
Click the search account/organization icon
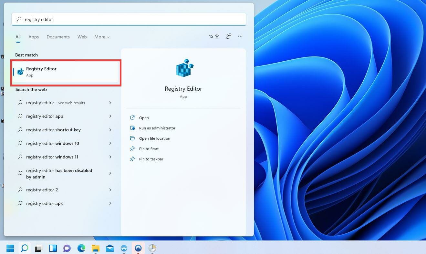tap(229, 36)
